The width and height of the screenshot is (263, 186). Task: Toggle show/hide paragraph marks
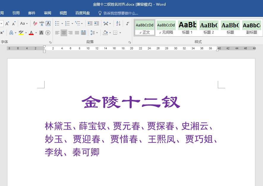[127, 23]
